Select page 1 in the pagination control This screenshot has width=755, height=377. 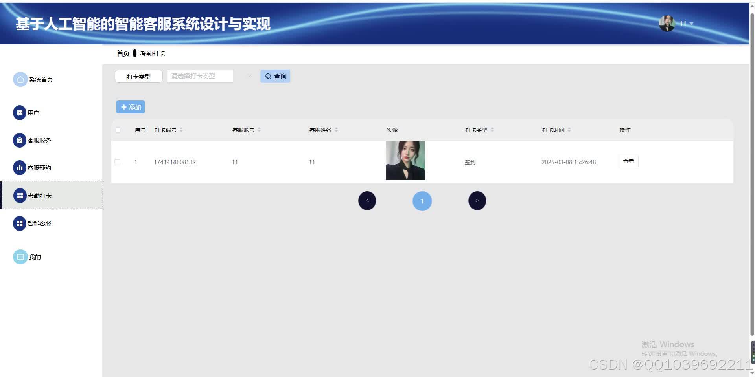click(422, 201)
